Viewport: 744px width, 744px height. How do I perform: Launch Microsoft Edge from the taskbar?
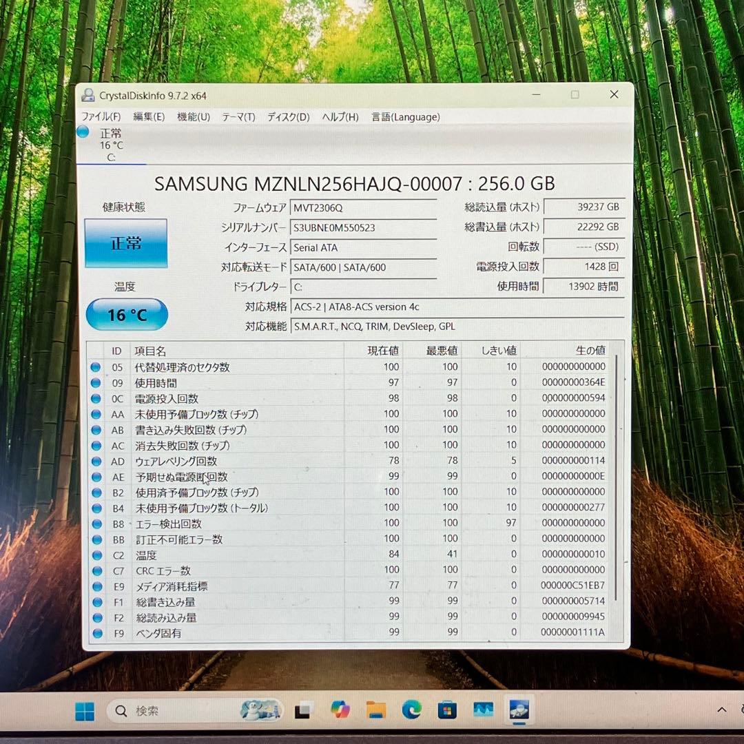pos(411,710)
